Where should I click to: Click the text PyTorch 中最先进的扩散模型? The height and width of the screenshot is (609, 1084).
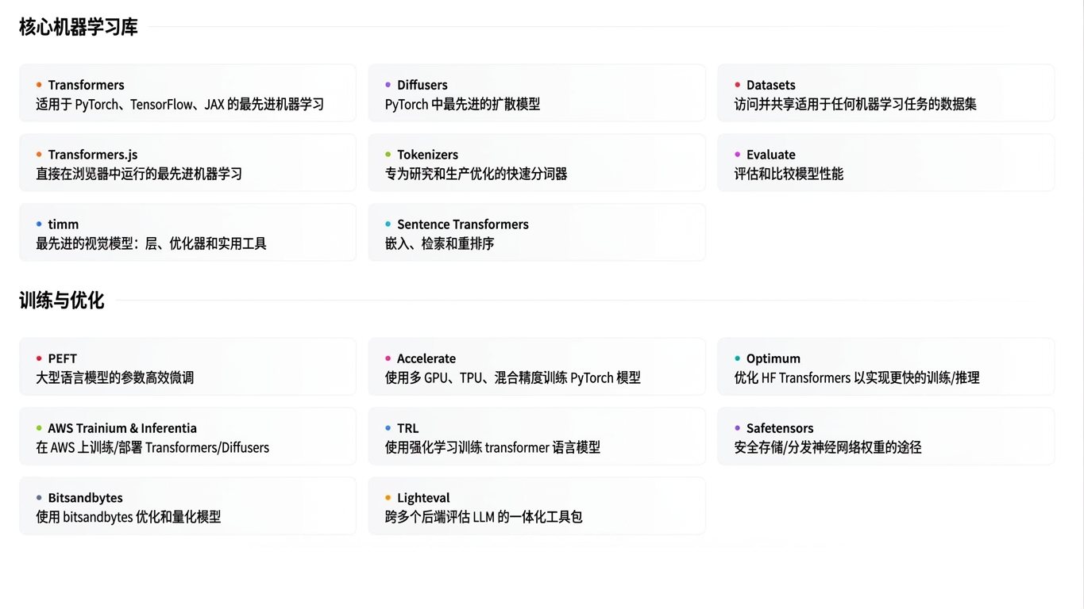[462, 104]
